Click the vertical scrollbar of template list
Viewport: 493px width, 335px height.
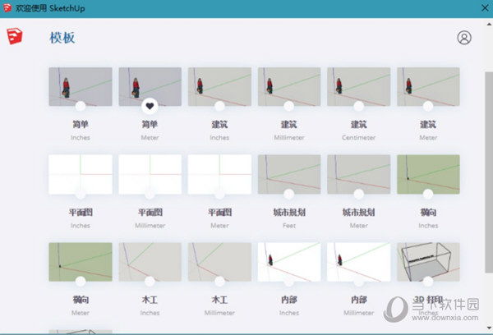point(488,164)
